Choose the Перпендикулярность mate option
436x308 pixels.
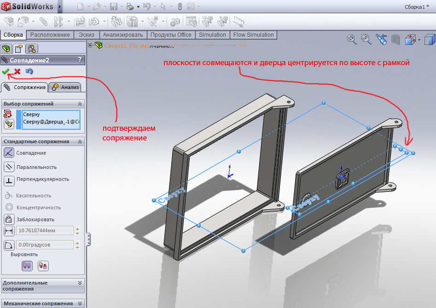click(9, 179)
